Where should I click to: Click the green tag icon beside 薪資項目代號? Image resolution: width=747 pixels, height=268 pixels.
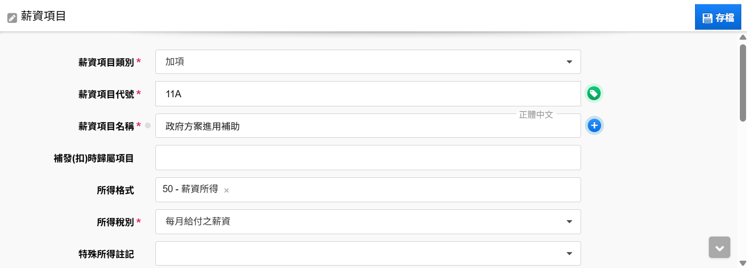click(x=594, y=93)
